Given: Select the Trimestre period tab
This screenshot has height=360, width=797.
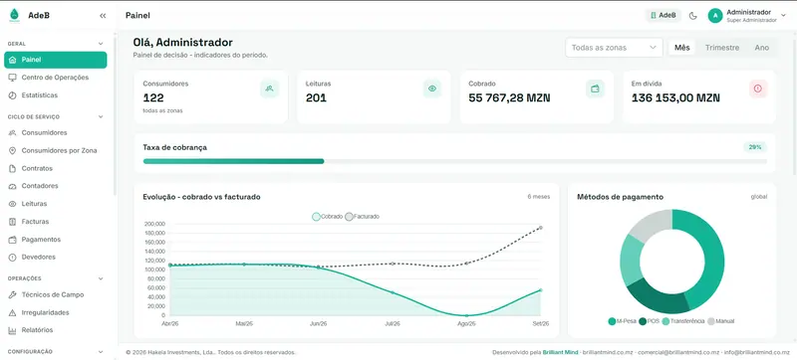Looking at the screenshot, I should [x=721, y=48].
